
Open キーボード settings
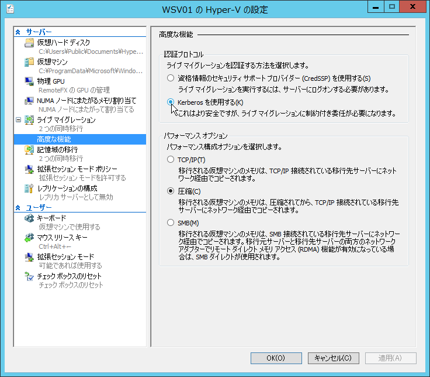point(51,218)
